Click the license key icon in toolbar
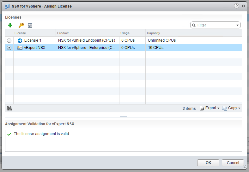This screenshot has width=249, height=172. [x=21, y=25]
